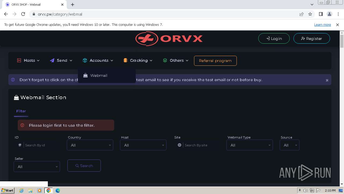Open Windows Media Player from taskbar
The height and width of the screenshot is (194, 344).
click(x=40, y=190)
